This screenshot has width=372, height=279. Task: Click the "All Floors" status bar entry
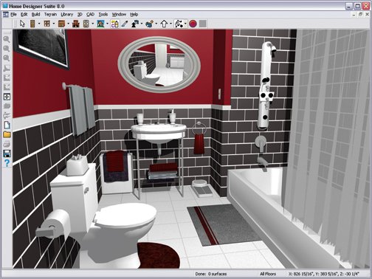(x=268, y=274)
